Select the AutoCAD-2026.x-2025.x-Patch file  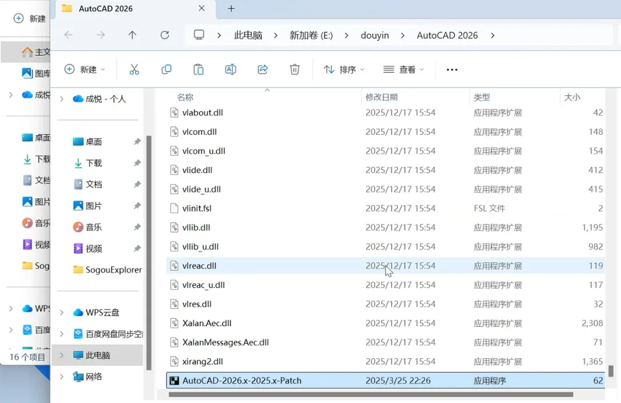[x=386, y=381]
